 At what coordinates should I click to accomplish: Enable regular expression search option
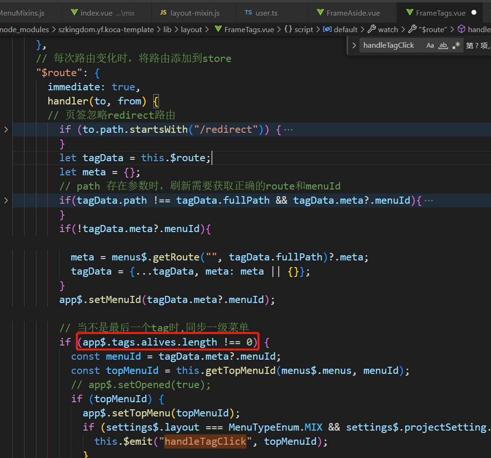(x=456, y=45)
